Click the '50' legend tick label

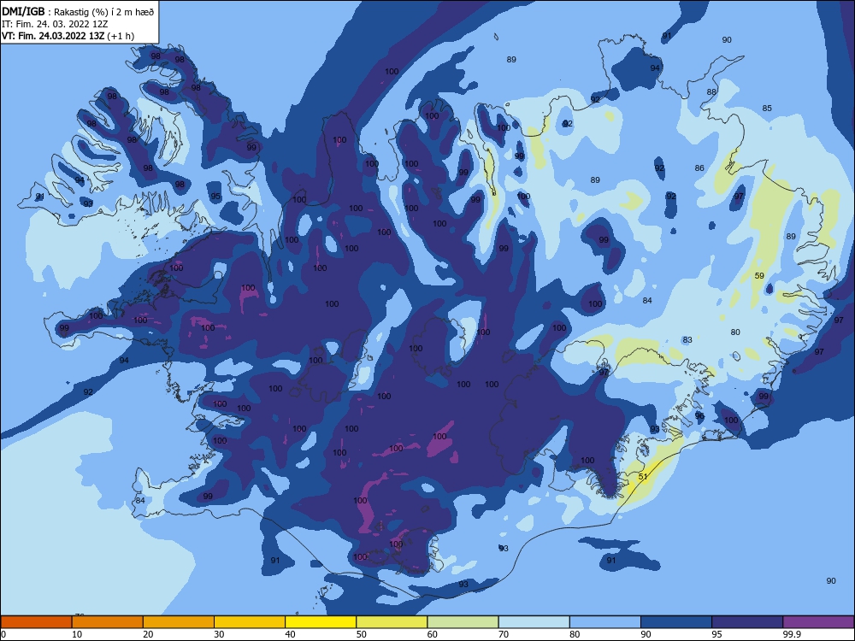(x=362, y=634)
